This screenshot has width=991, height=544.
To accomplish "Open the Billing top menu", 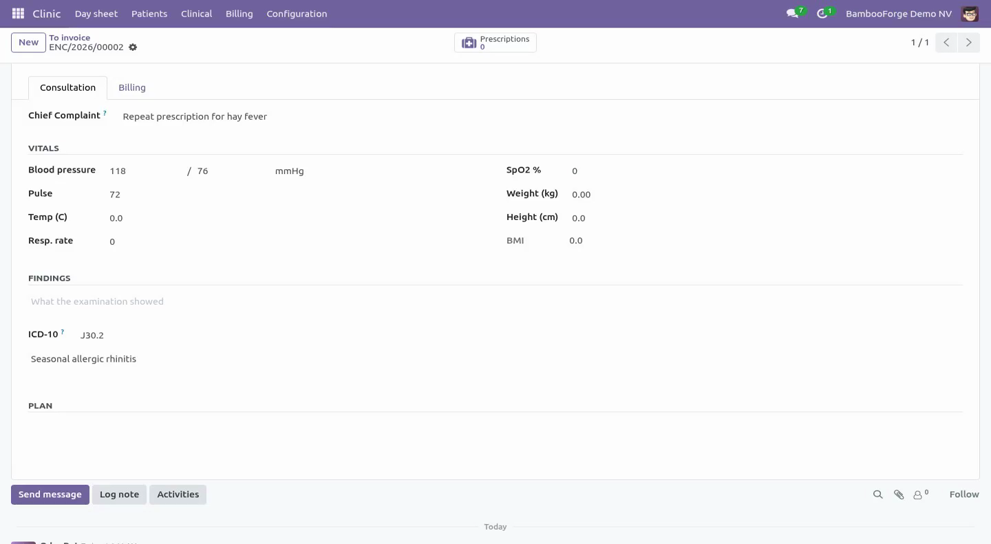I will (239, 14).
